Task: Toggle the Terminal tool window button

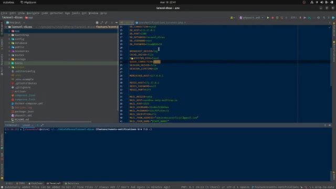Action: [54, 183]
